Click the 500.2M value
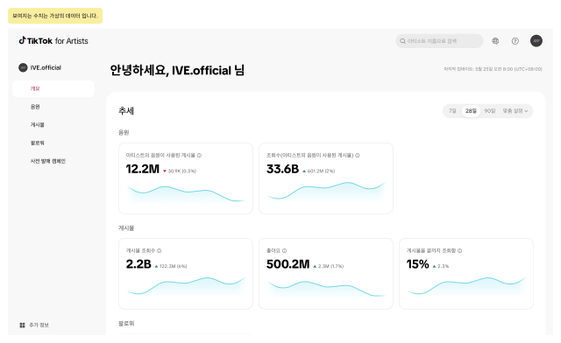This screenshot has height=343, width=561. point(288,264)
